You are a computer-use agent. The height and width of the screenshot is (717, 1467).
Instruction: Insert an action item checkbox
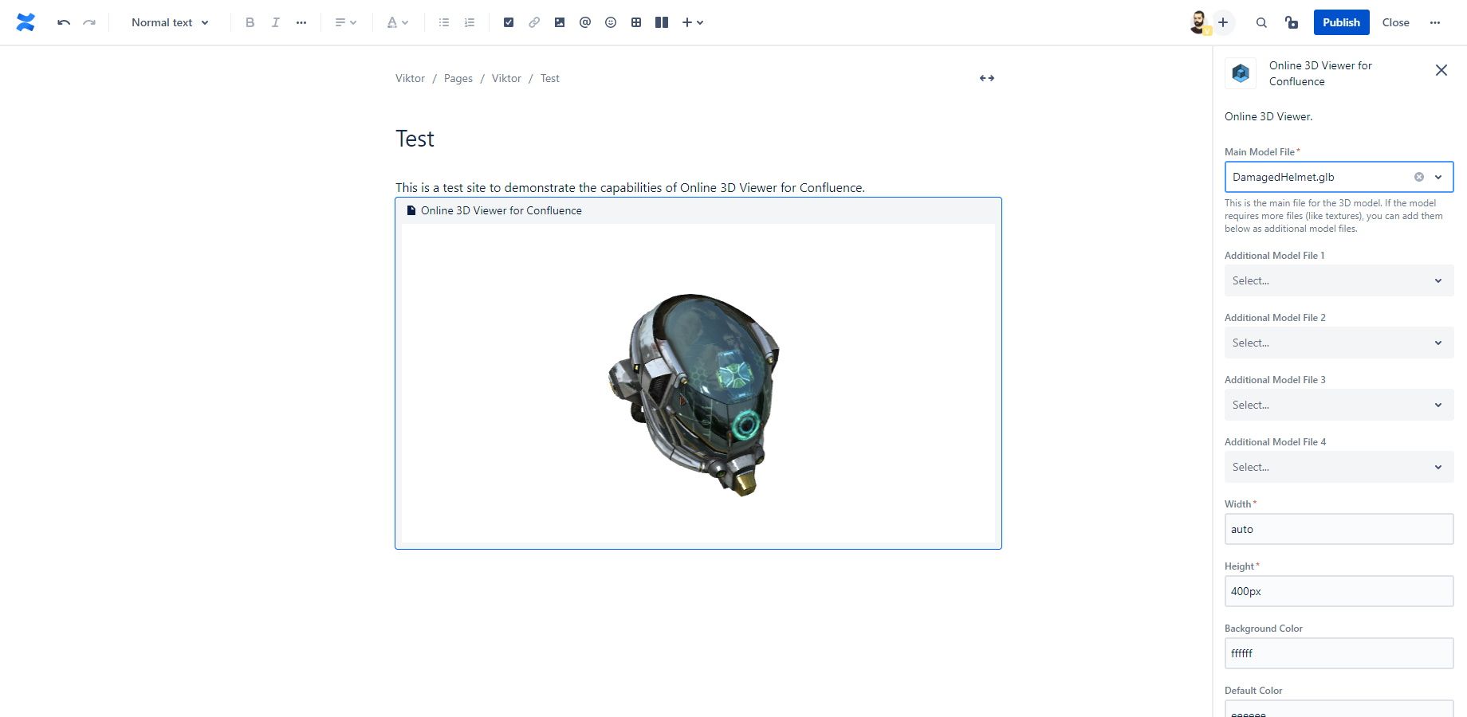pyautogui.click(x=509, y=22)
